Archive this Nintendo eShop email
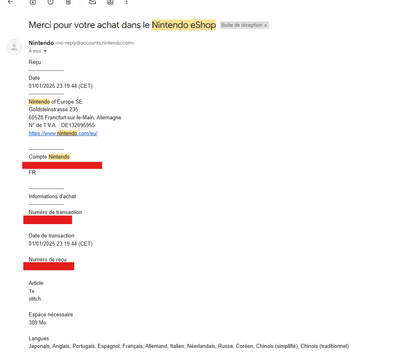This screenshot has height=356, width=404. 33,2
